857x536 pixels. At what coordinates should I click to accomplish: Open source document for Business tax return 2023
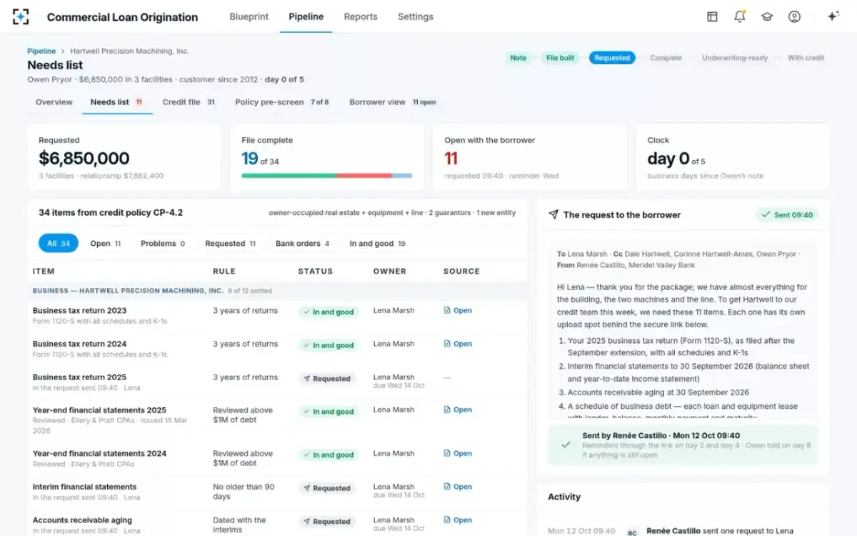[458, 310]
